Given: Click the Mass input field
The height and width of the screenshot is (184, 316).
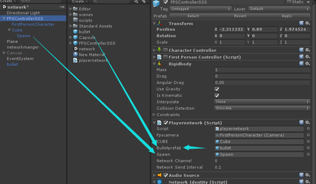Looking at the screenshot, I should [x=262, y=70].
